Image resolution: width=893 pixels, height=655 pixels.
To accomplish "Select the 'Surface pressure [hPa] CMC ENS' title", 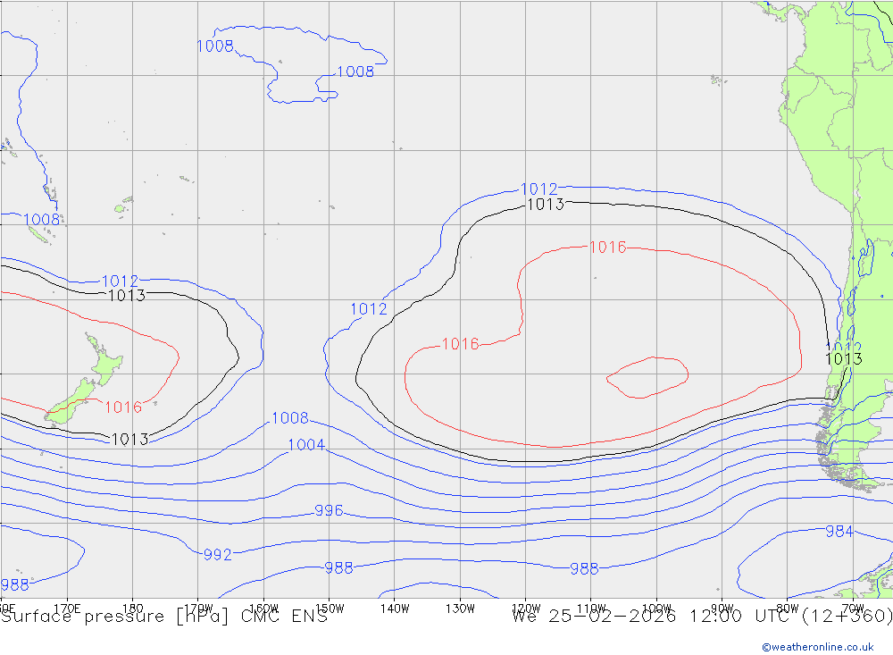I will [164, 617].
